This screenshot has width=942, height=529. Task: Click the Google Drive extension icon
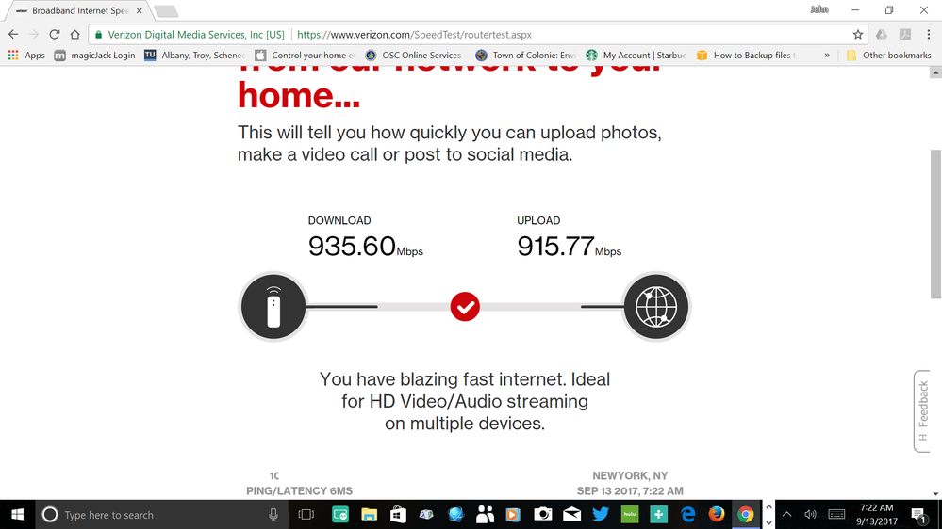click(882, 35)
